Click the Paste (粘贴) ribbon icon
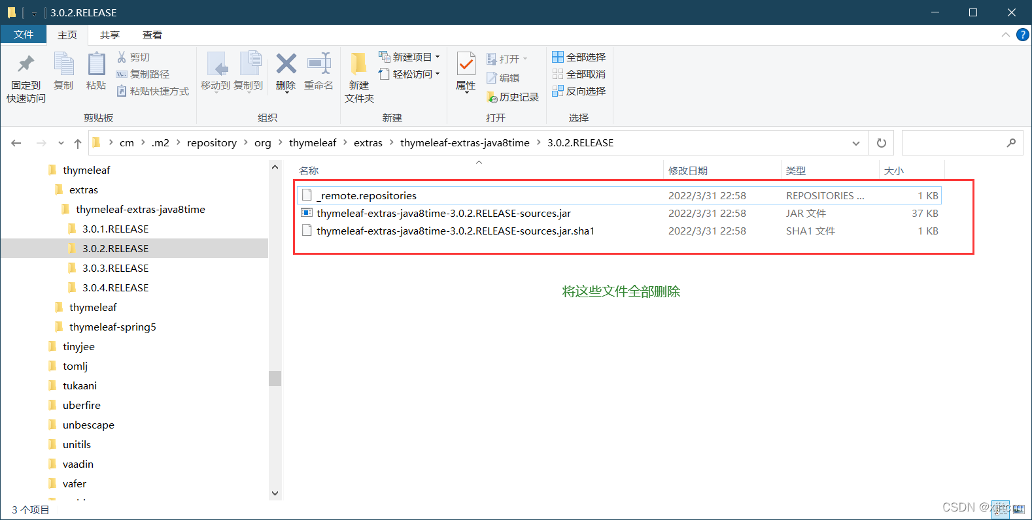This screenshot has height=520, width=1032. [96, 72]
